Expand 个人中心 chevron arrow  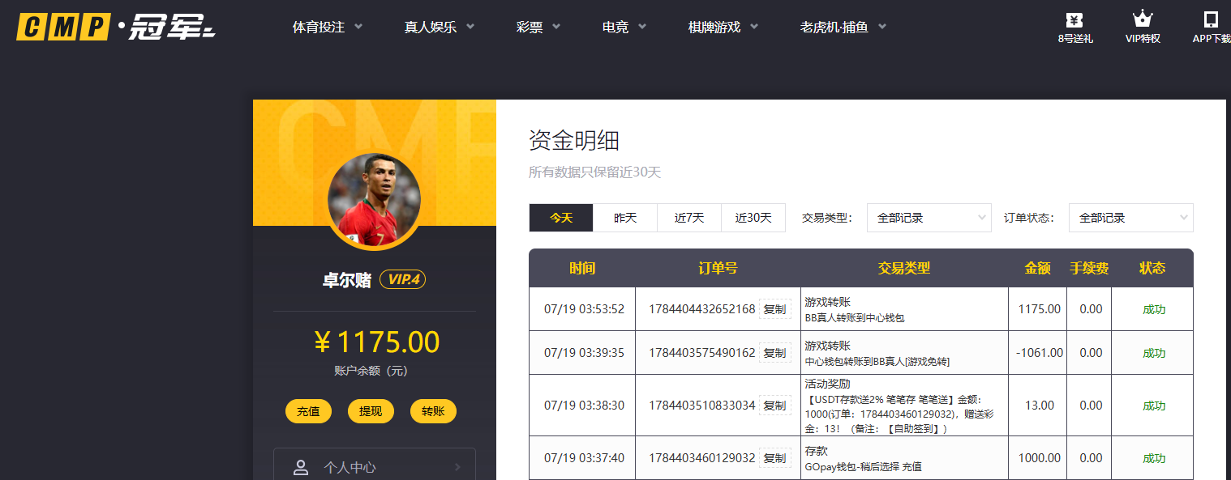[x=457, y=467]
